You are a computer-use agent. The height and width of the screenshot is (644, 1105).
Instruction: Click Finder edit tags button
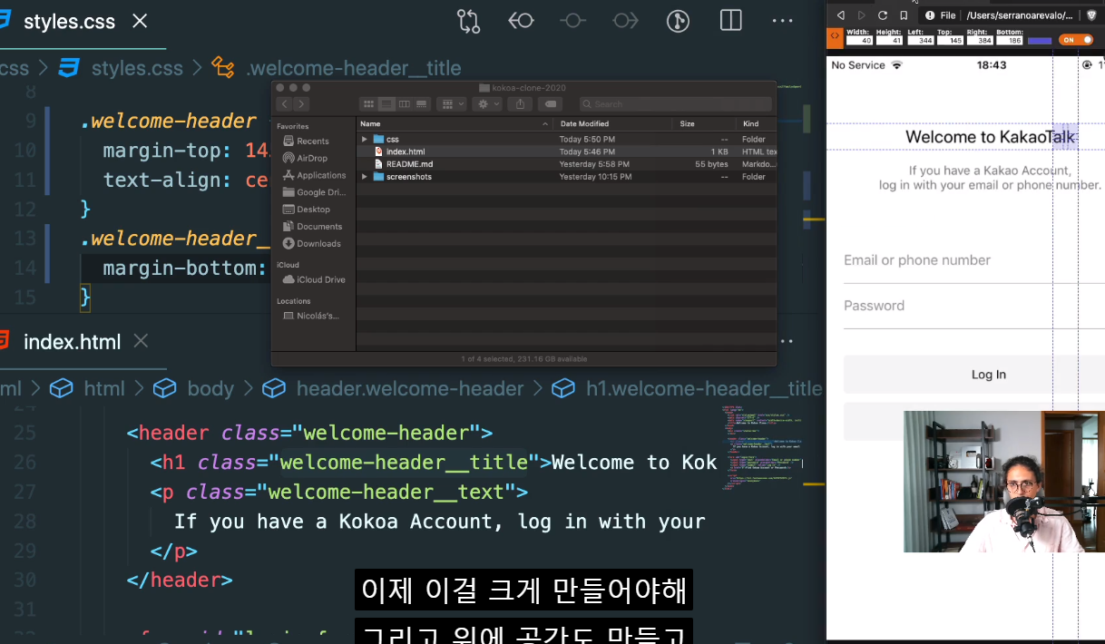click(x=551, y=103)
